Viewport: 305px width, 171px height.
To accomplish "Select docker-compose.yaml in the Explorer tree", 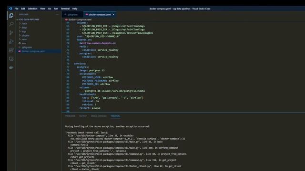I will [39, 51].
